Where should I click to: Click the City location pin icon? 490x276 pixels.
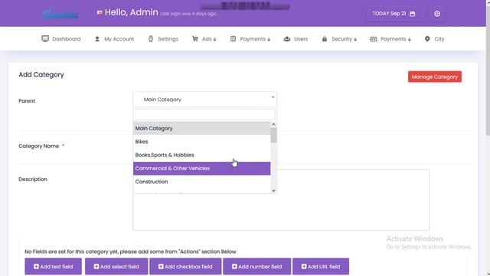point(427,39)
